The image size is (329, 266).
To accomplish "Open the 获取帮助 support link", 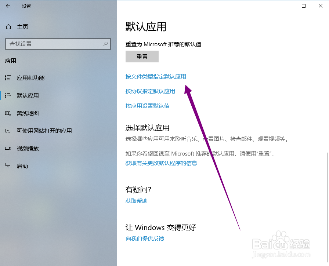I will pos(136,201).
